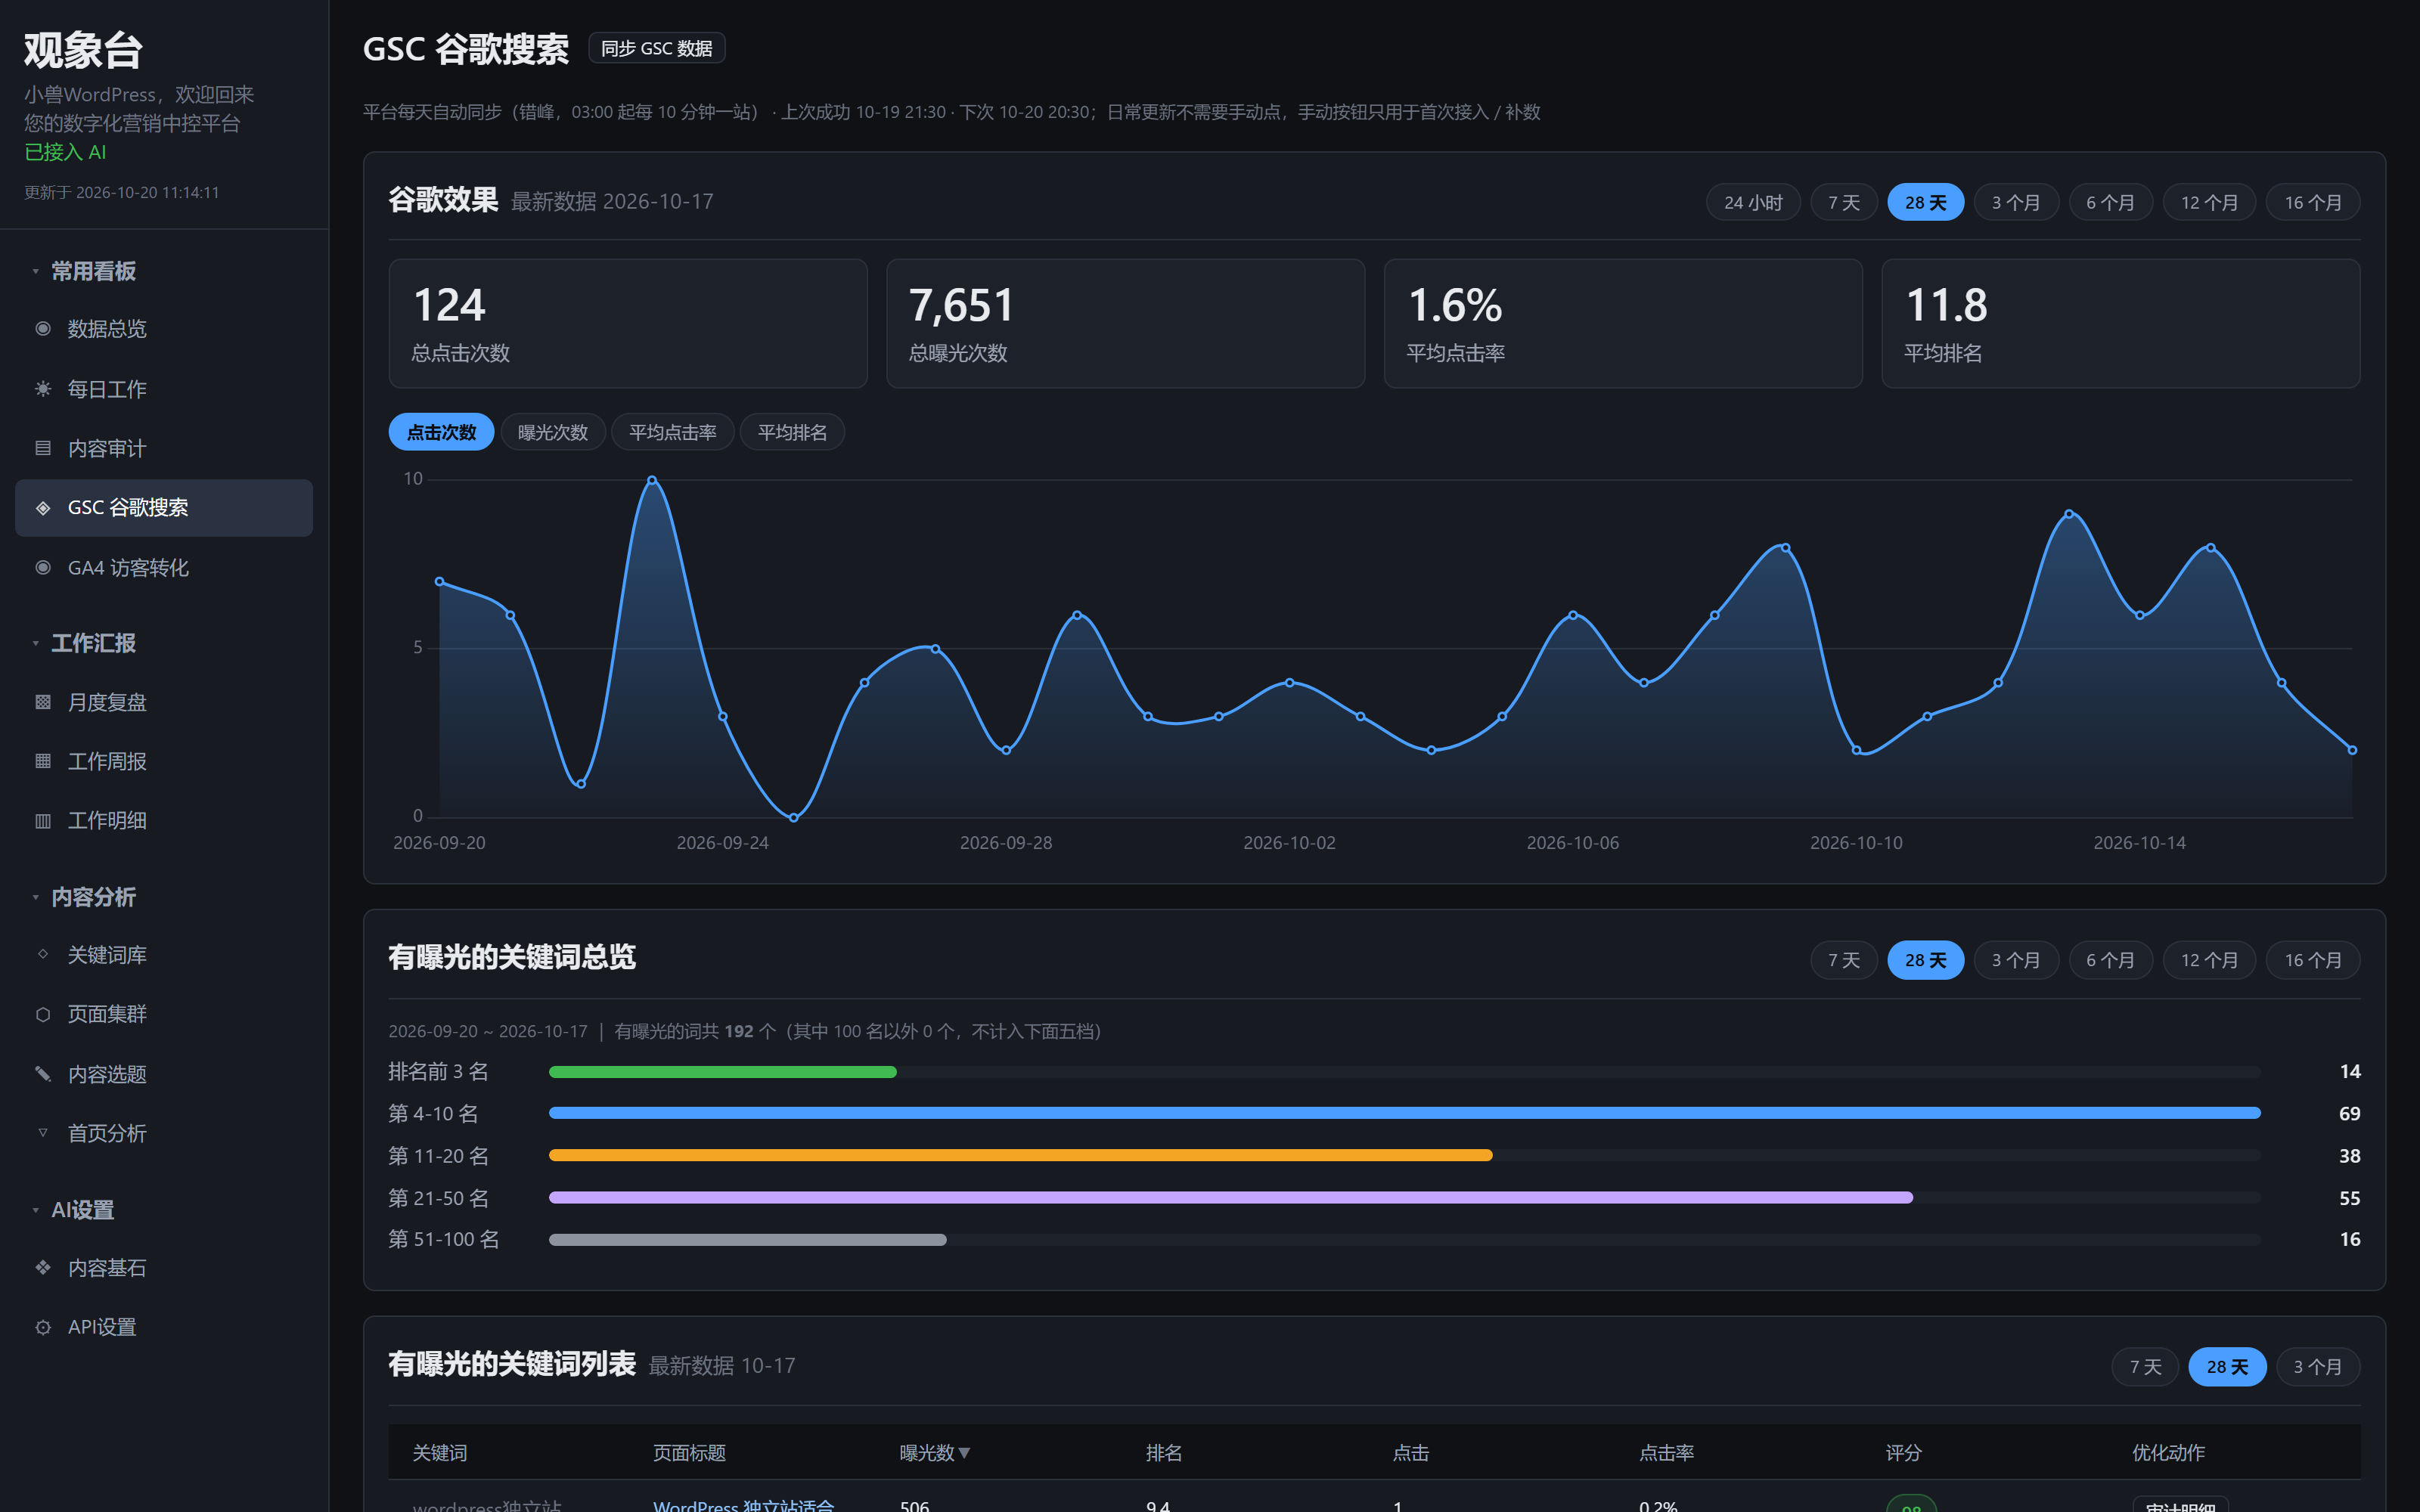Click the API设置 gear icon
The image size is (2420, 1512).
tap(43, 1327)
